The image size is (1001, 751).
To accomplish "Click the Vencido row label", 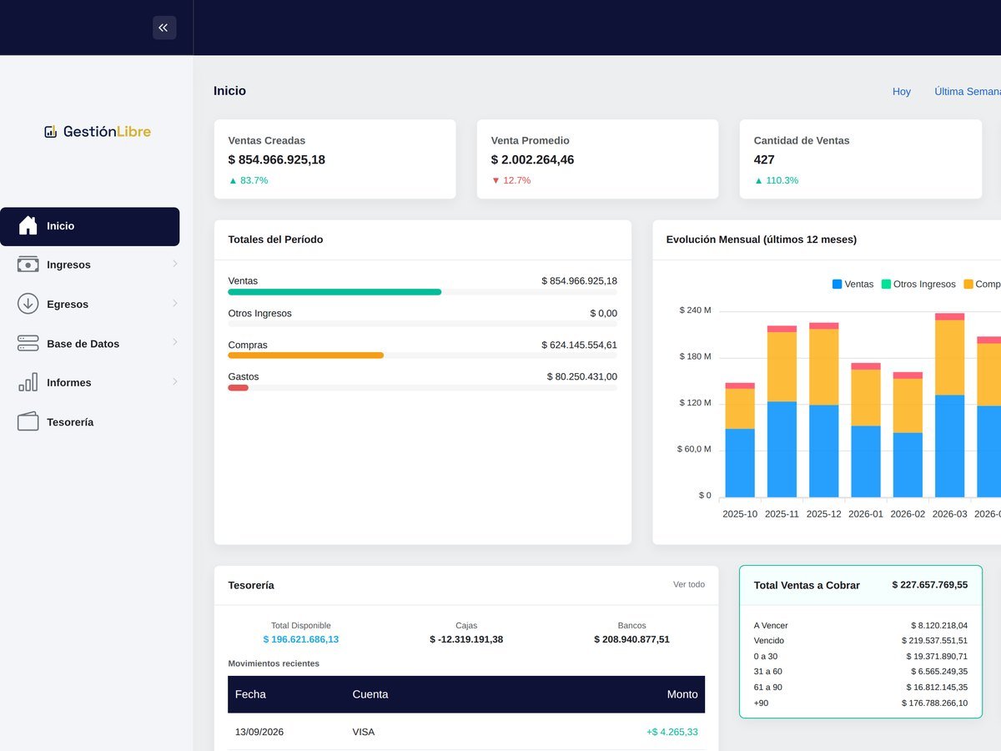I will (x=769, y=641).
